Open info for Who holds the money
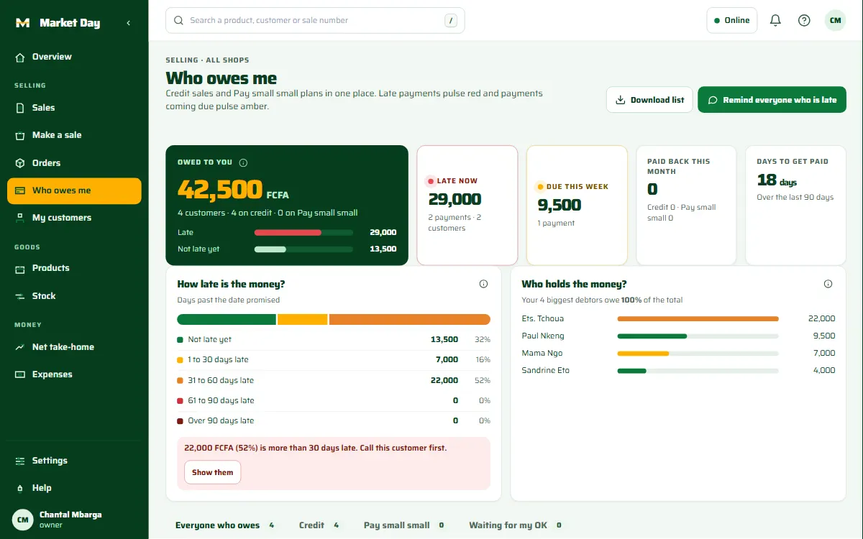This screenshot has width=863, height=539. (828, 284)
